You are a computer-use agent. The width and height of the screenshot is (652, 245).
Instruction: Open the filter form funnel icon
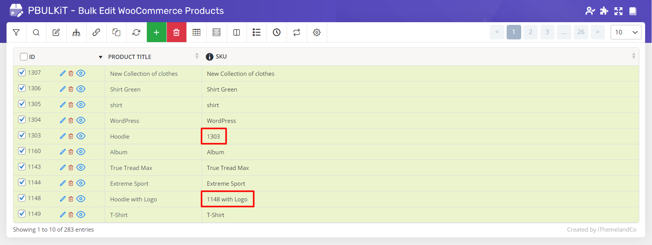pyautogui.click(x=16, y=33)
